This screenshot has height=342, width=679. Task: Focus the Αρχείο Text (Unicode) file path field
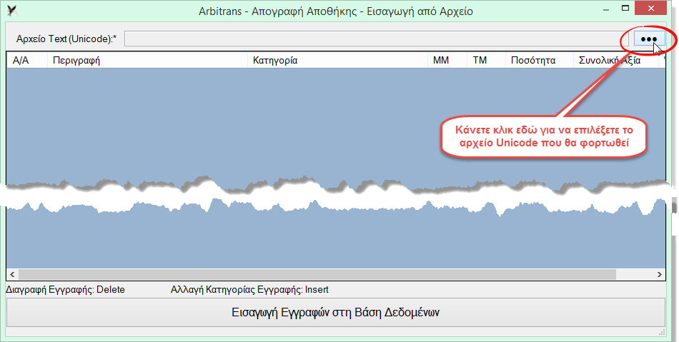[x=377, y=39]
